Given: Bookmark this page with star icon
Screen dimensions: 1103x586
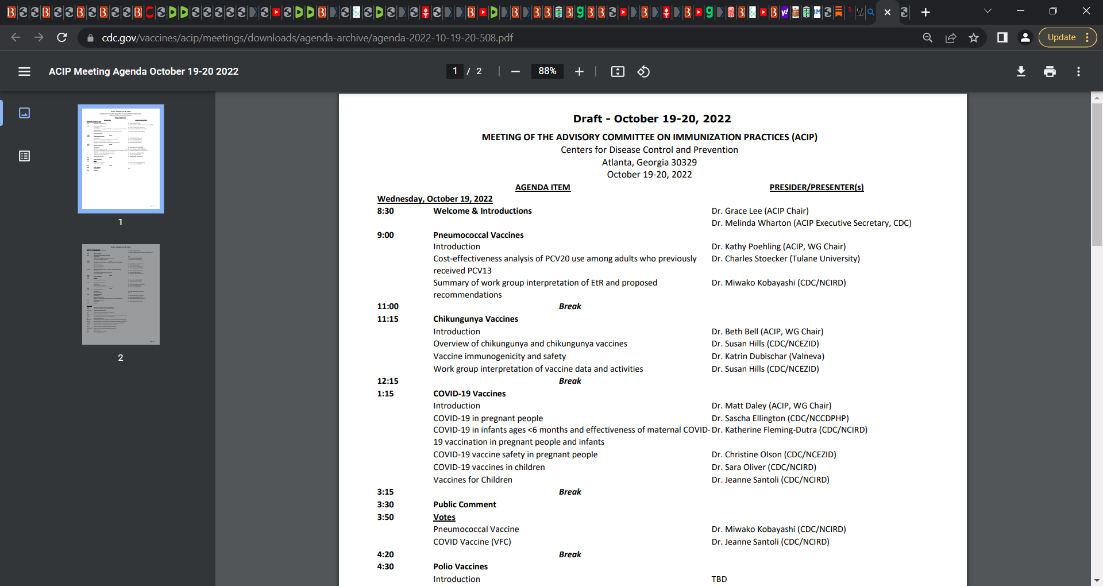Looking at the screenshot, I should point(974,38).
